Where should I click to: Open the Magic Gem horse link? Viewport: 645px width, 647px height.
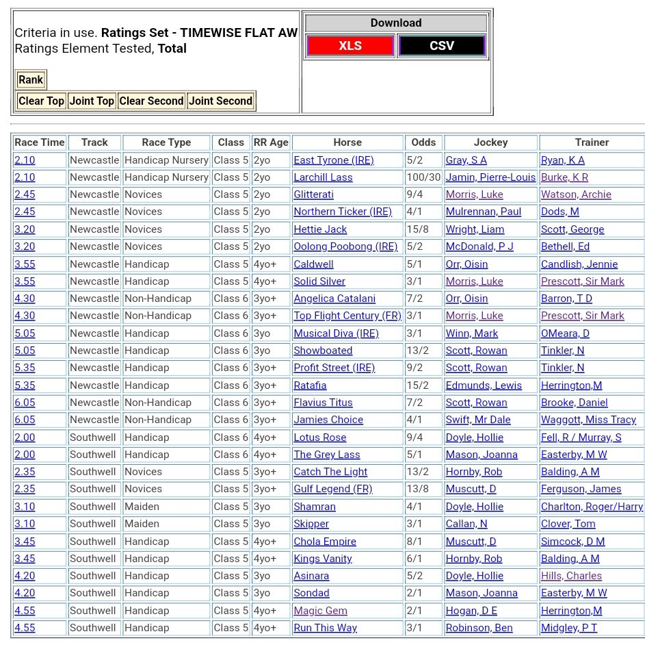(x=320, y=610)
